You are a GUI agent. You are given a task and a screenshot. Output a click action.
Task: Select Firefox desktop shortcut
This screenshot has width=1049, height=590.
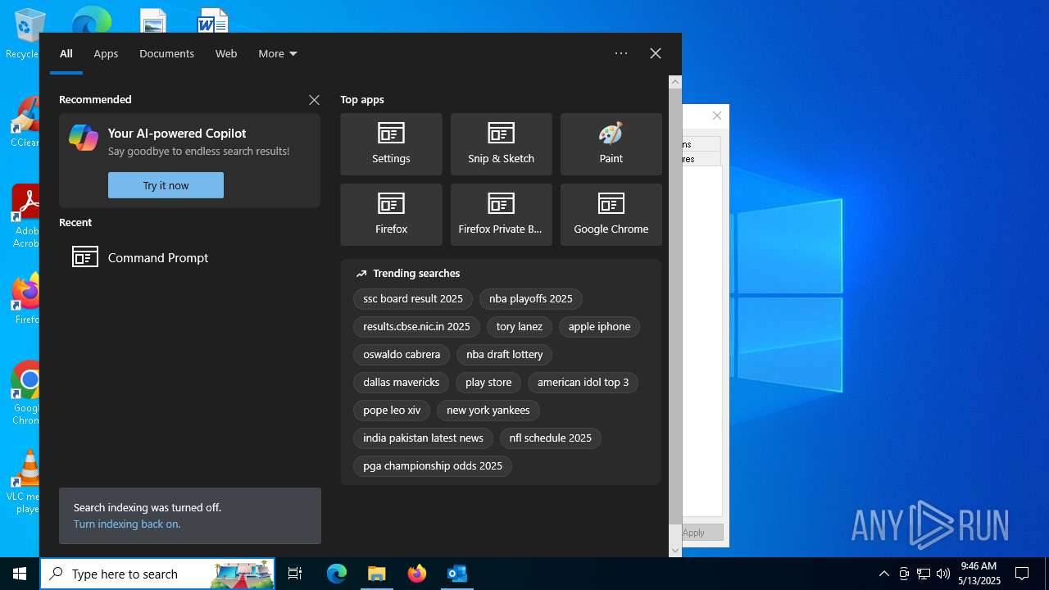click(25, 299)
